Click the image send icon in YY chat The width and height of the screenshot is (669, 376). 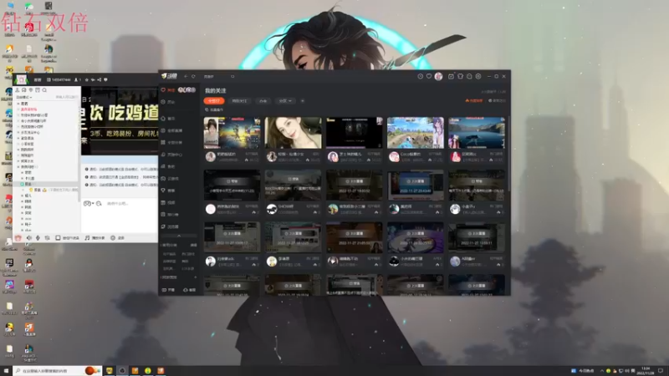99,204
